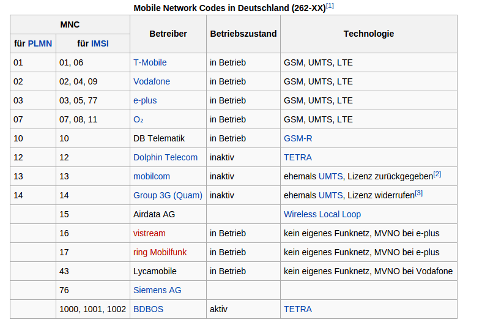Open the Group 3G (Quam) link

[168, 195]
